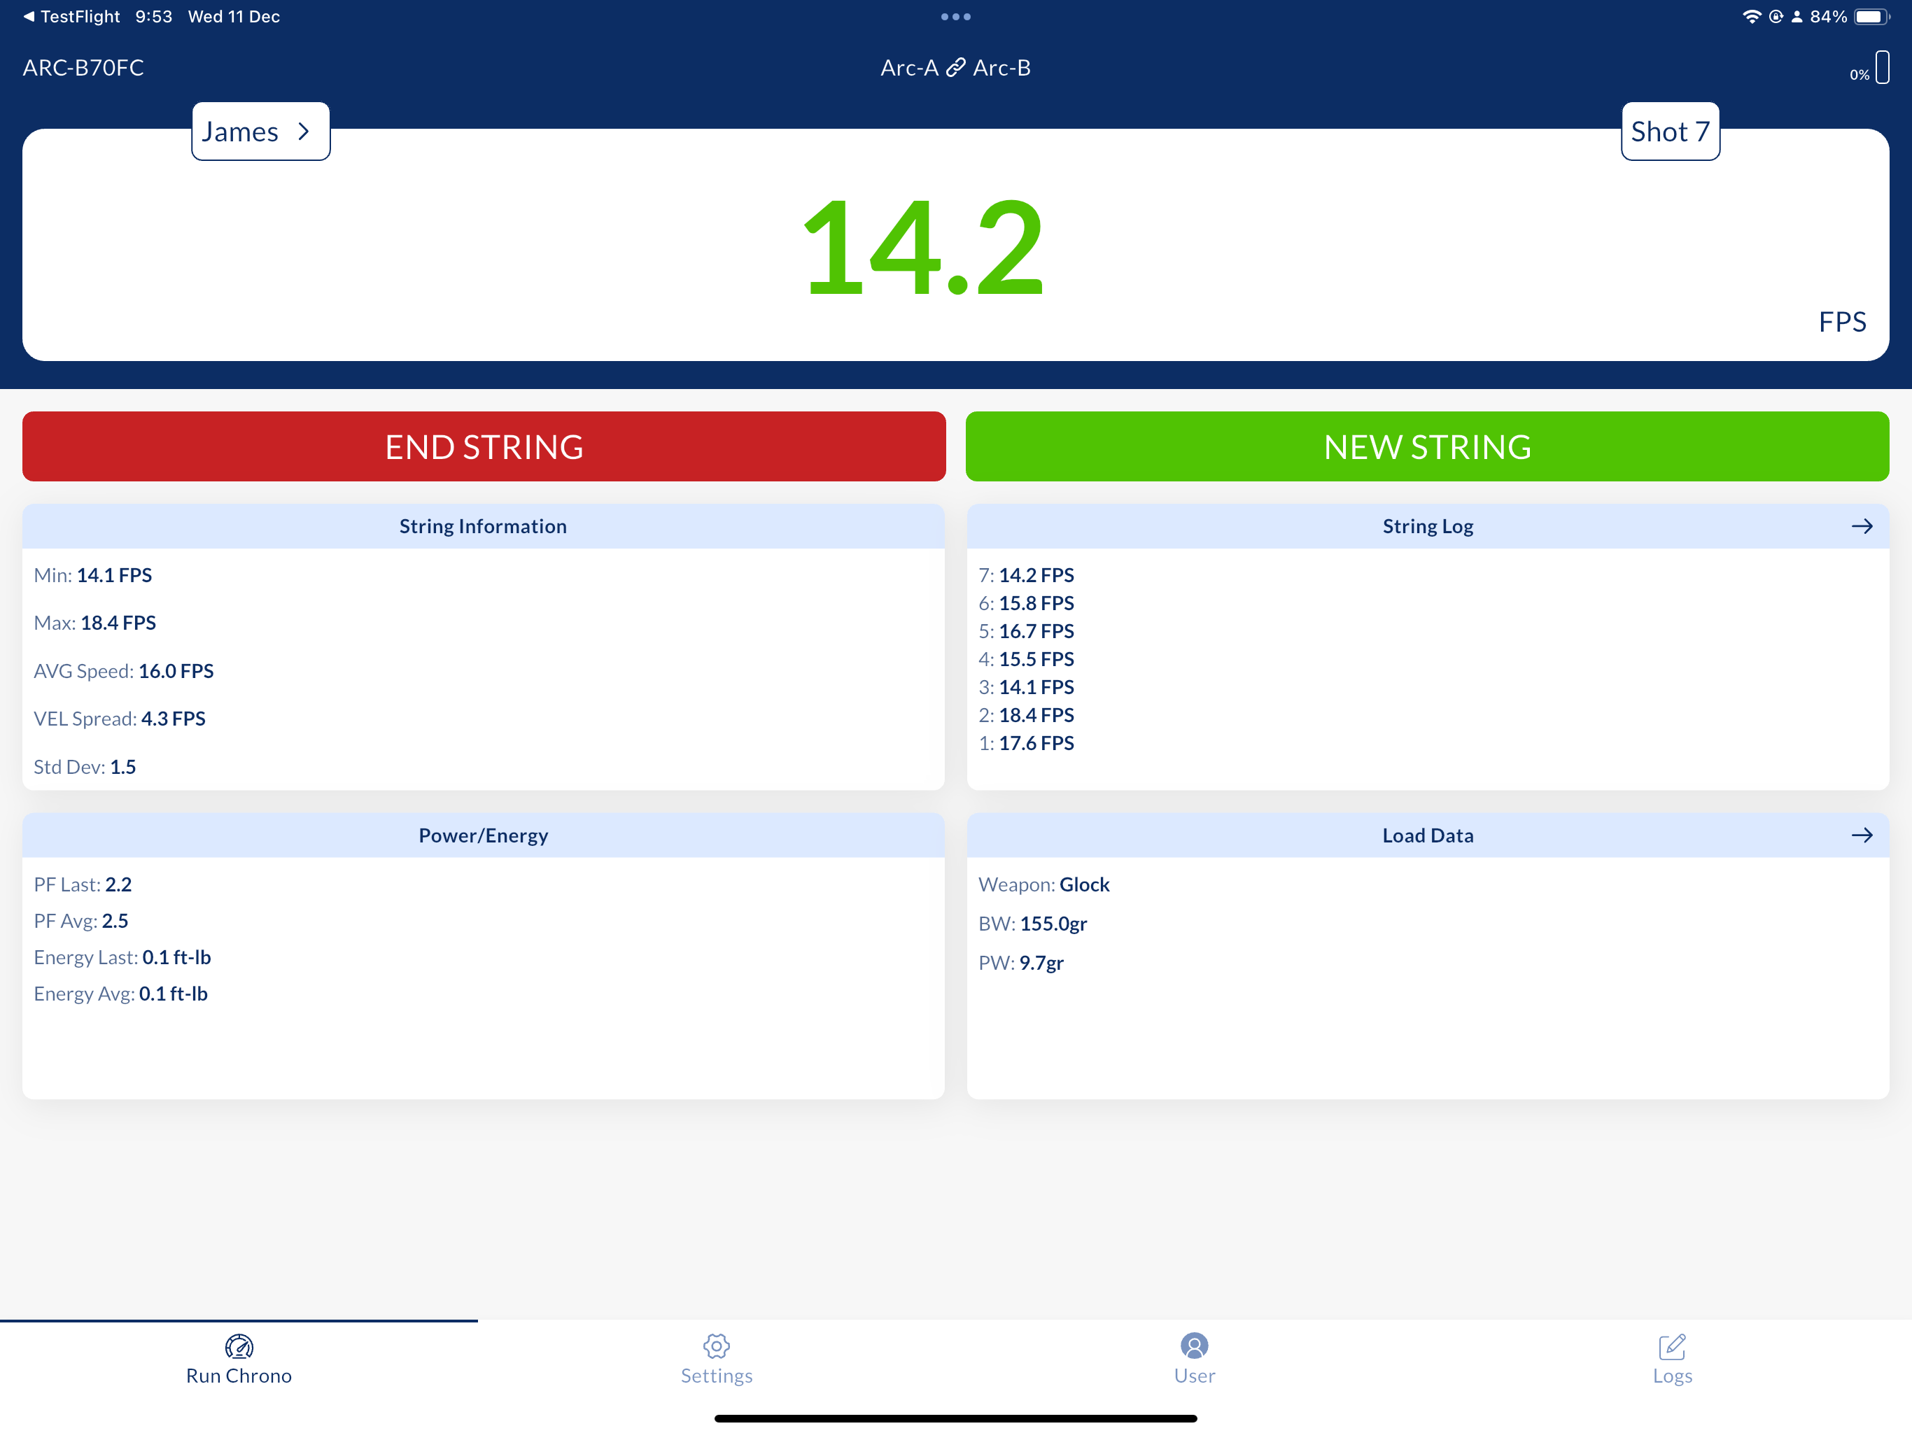Tap the James user name
The image size is (1912, 1433).
coord(240,132)
